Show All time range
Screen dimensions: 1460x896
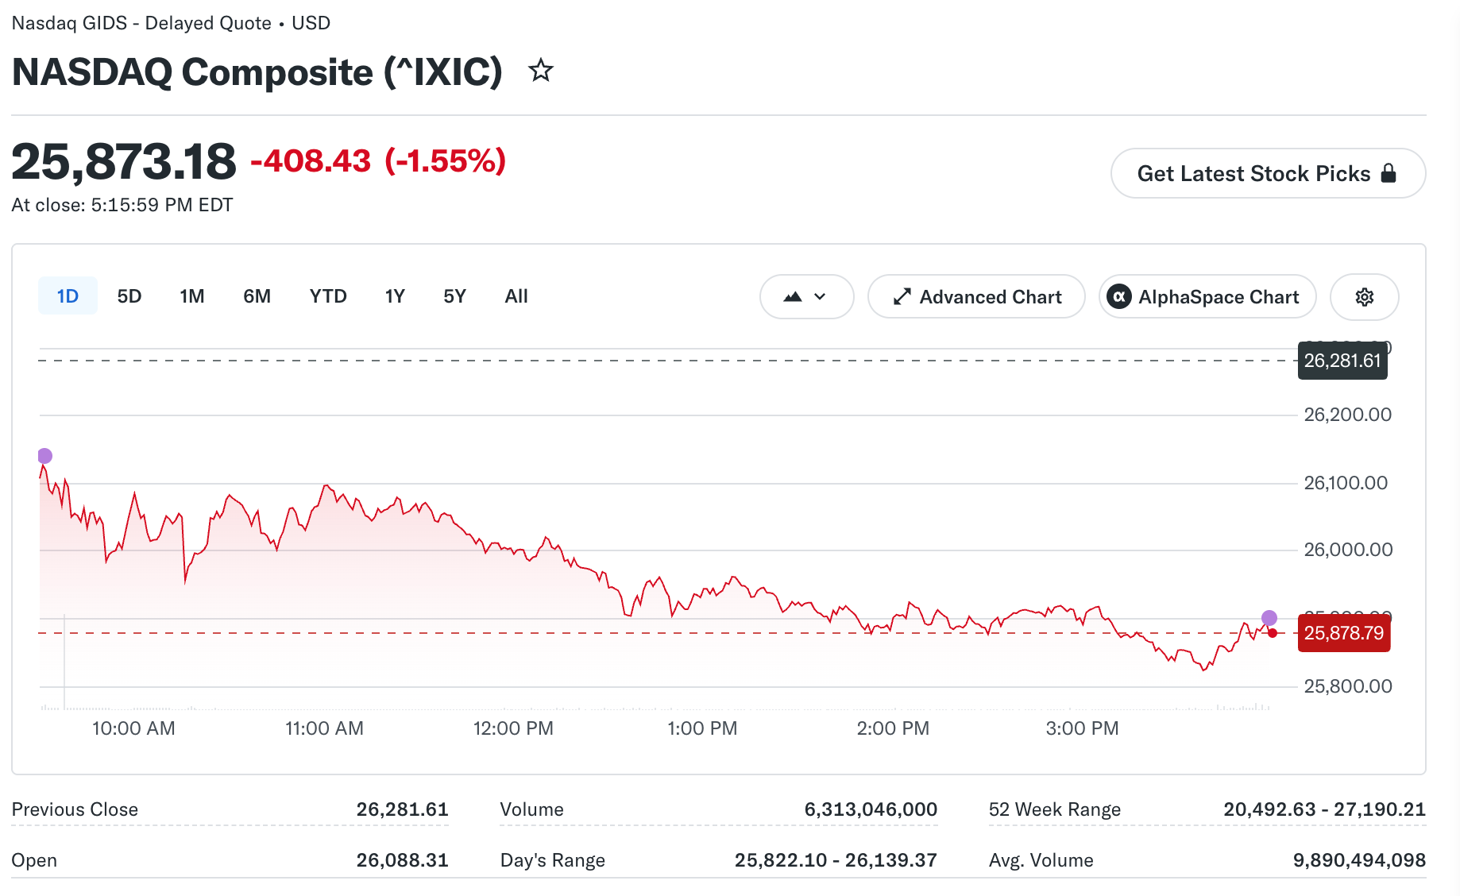516,296
